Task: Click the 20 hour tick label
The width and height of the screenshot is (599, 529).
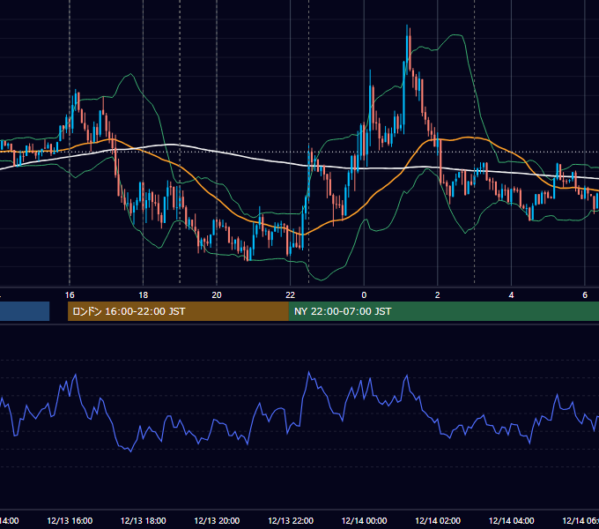Action: coord(217,295)
